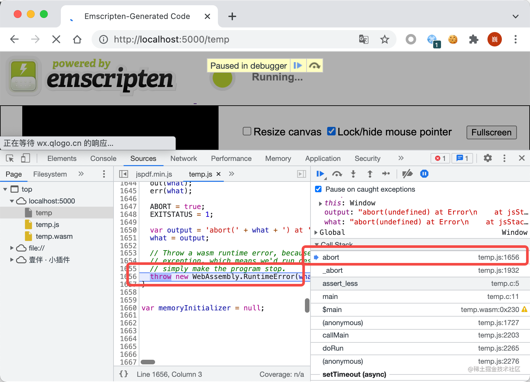Viewport: 530px width, 382px height.
Task: Go to the browser home page
Action: (x=77, y=40)
